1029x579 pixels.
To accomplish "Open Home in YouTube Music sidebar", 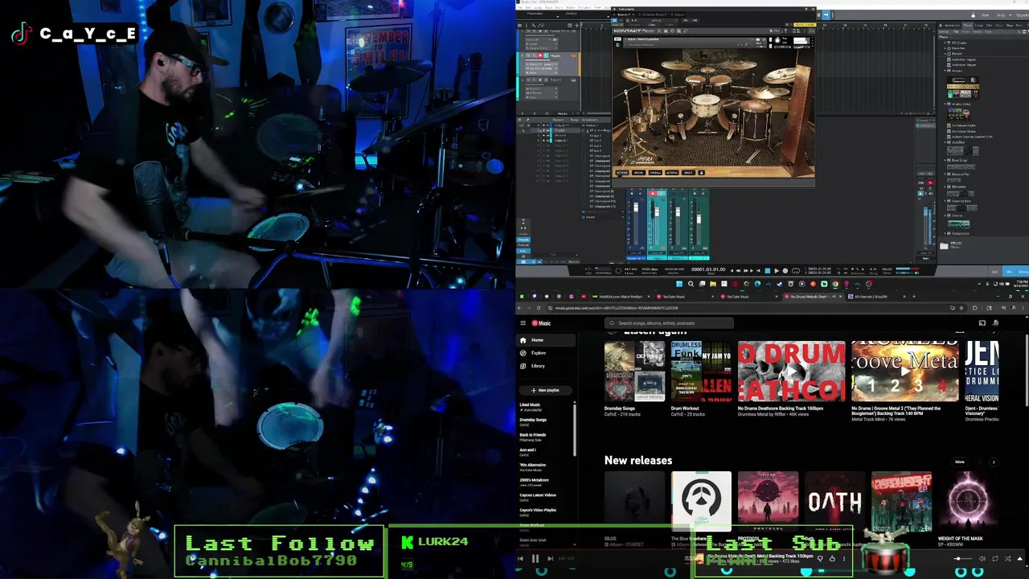I will pos(546,340).
